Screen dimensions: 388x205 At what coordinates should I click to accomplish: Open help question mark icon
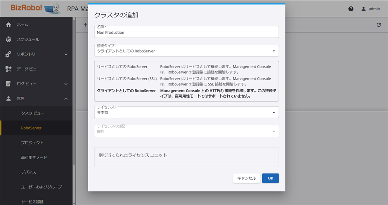351,9
